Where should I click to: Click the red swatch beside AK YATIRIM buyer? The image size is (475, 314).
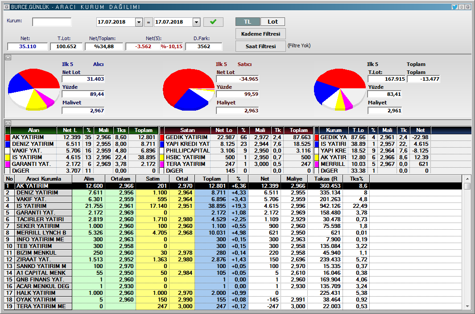(8, 137)
